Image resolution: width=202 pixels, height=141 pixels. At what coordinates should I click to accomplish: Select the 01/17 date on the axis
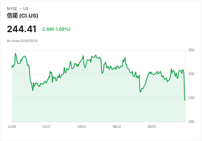pyautogui.click(x=47, y=127)
